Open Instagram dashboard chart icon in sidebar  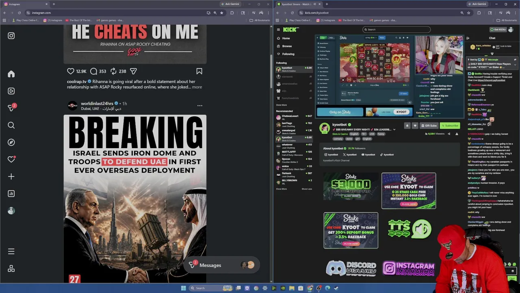coord(11,194)
